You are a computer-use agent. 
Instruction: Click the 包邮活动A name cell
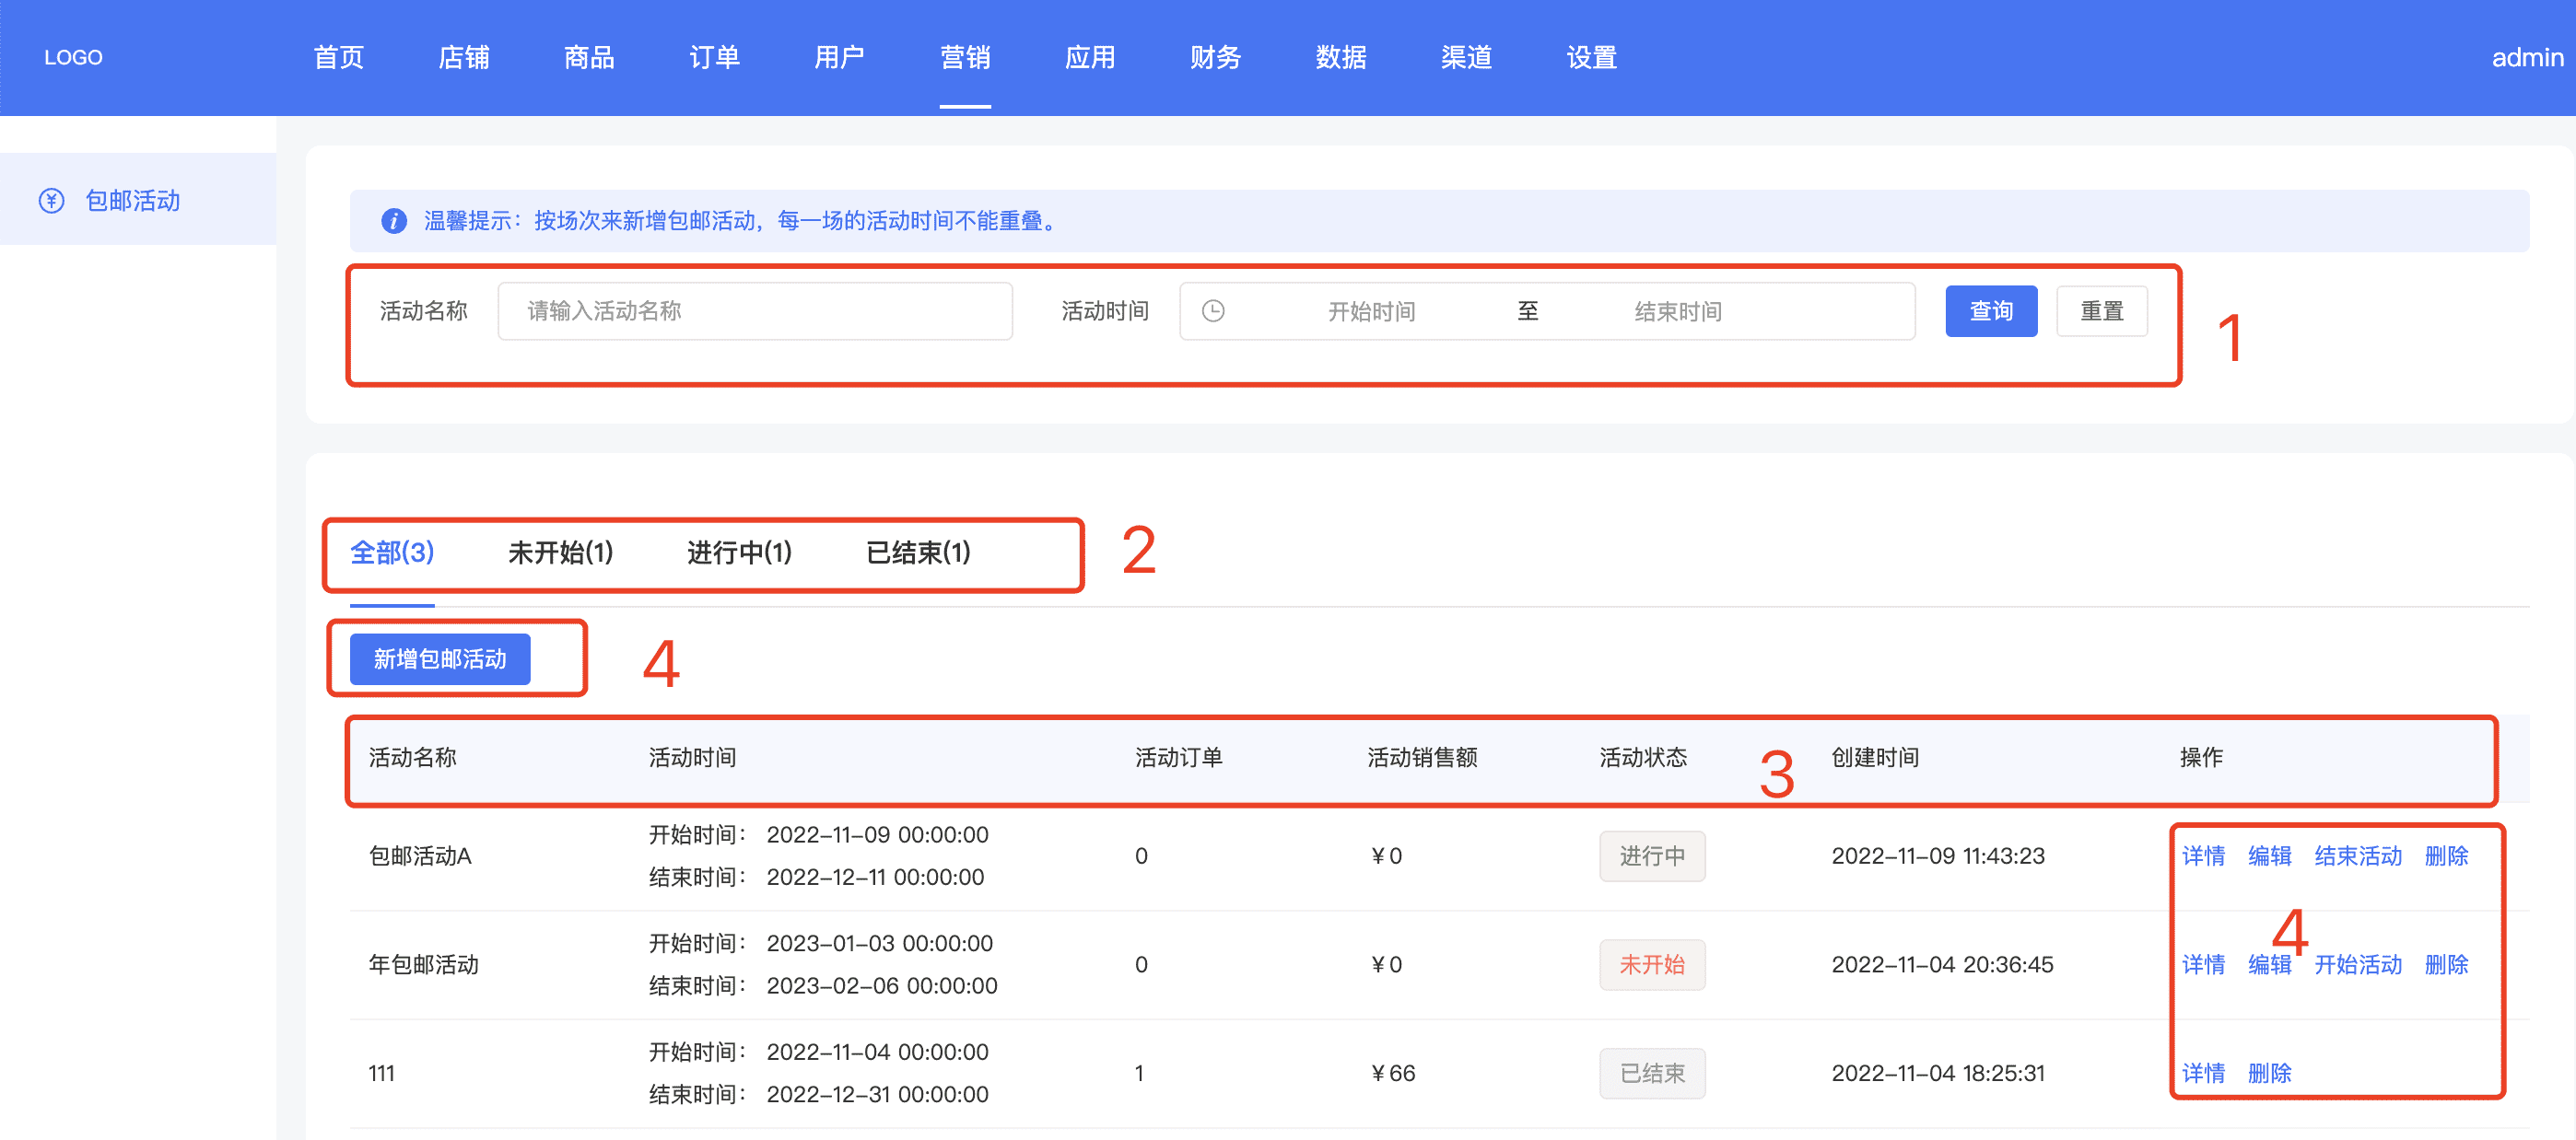coord(420,856)
